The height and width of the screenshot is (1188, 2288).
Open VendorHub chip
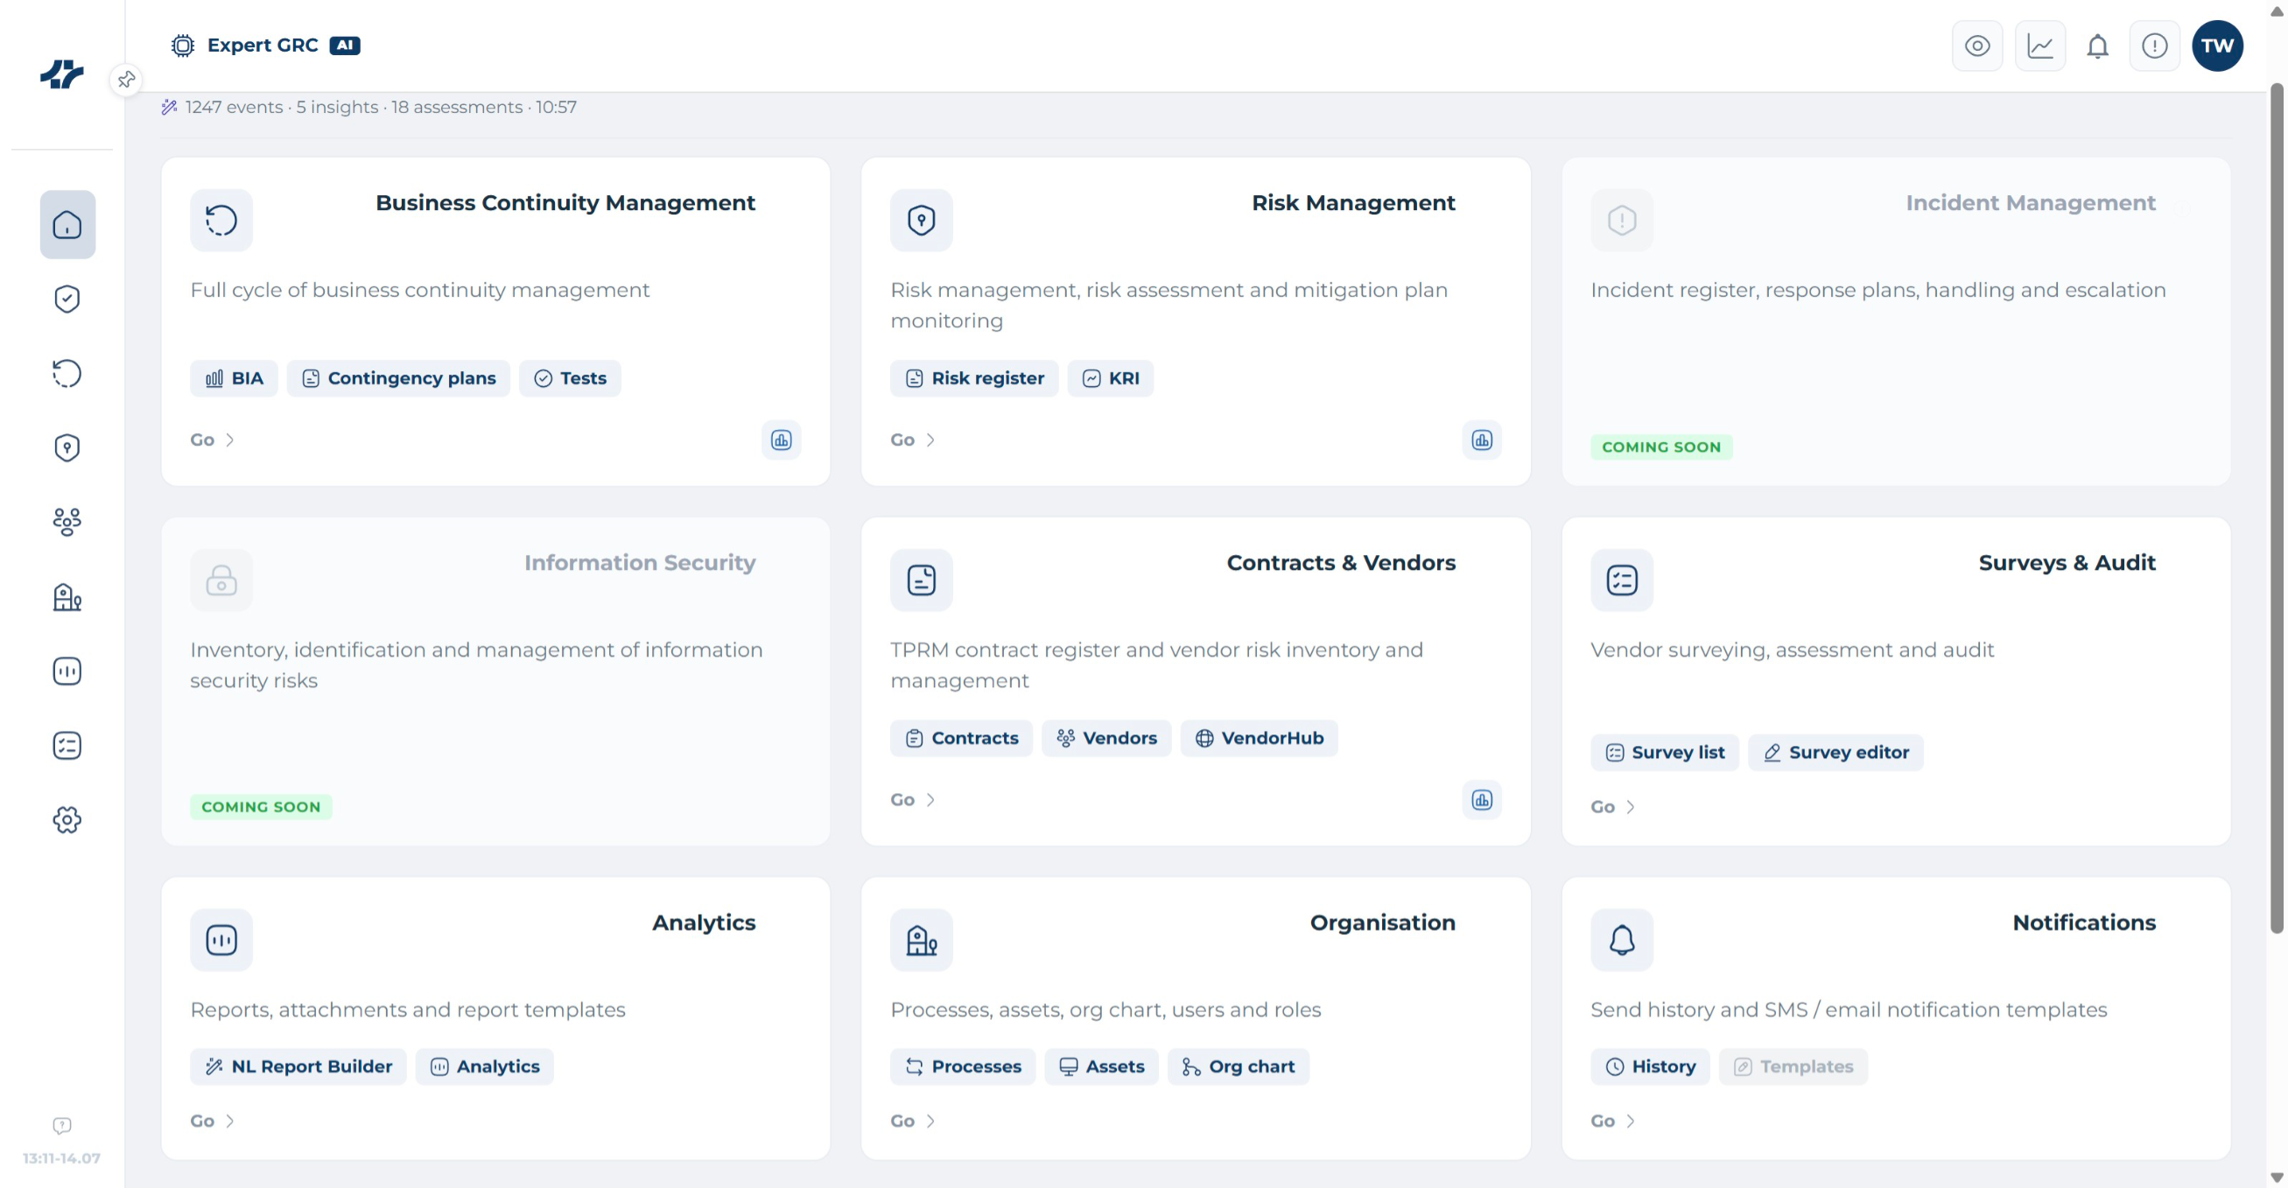click(1260, 738)
